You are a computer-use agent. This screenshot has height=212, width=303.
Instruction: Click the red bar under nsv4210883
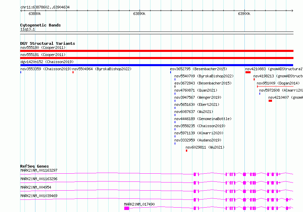(248, 72)
